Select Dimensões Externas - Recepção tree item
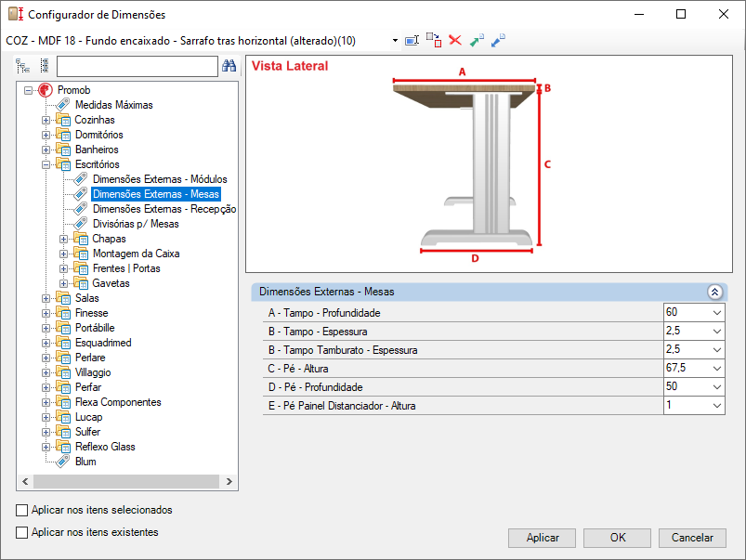Image resolution: width=746 pixels, height=560 pixels. point(164,209)
